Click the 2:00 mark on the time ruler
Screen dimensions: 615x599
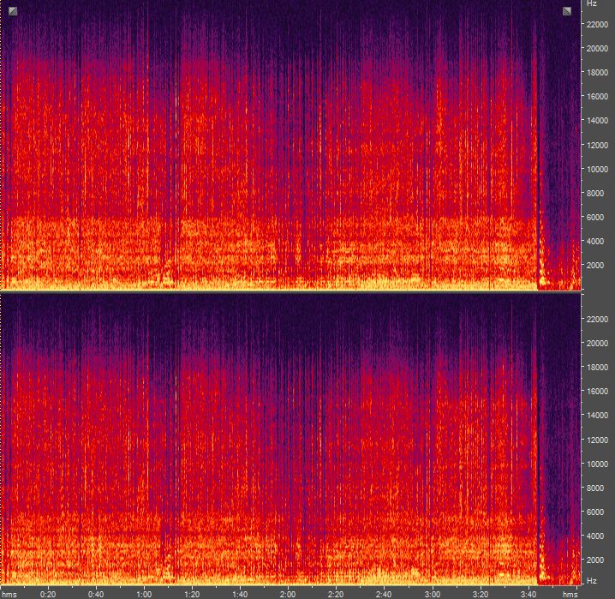click(x=288, y=594)
